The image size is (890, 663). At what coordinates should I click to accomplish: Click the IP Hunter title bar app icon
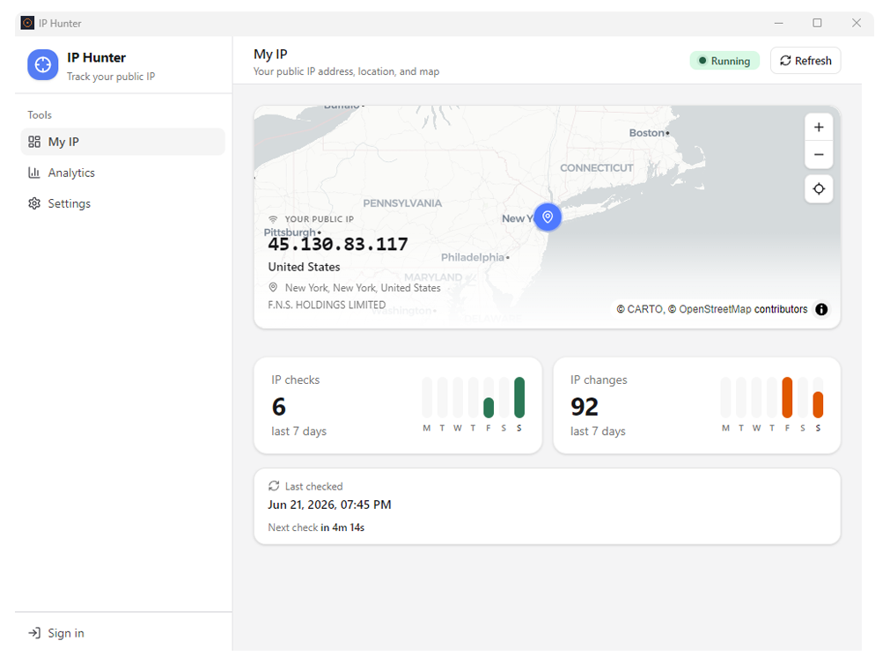tap(27, 23)
